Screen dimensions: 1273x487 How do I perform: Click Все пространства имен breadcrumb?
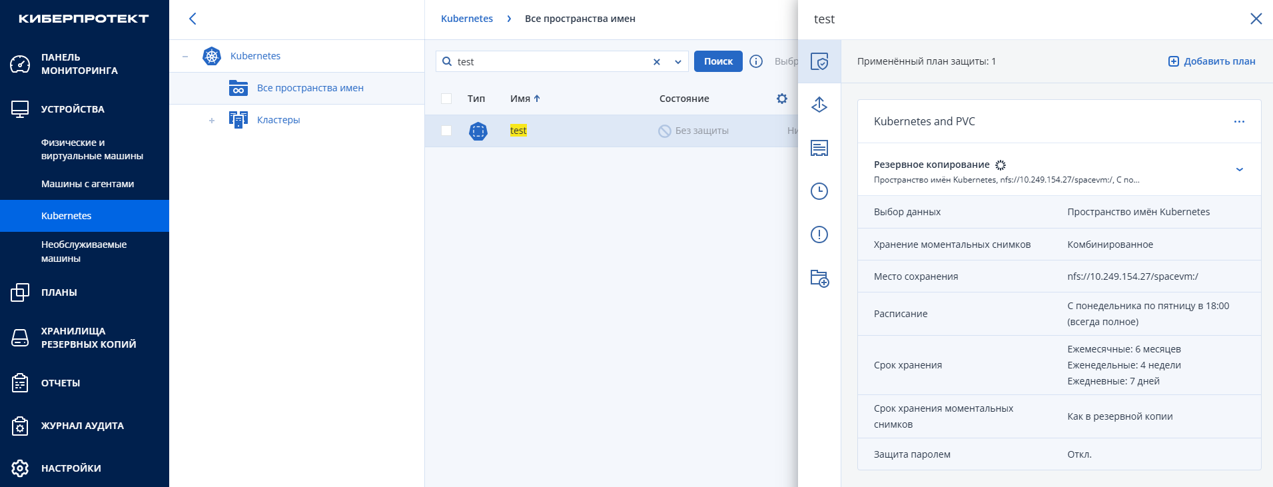pos(580,19)
